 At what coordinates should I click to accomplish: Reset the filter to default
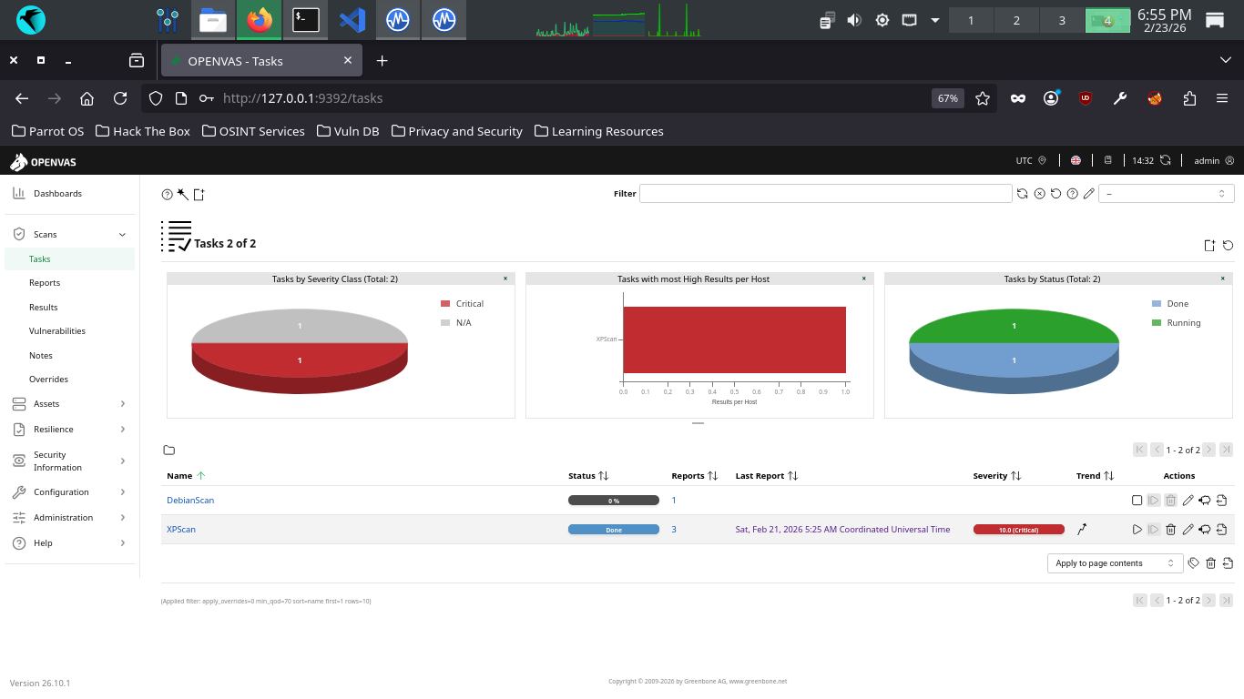[1055, 194]
